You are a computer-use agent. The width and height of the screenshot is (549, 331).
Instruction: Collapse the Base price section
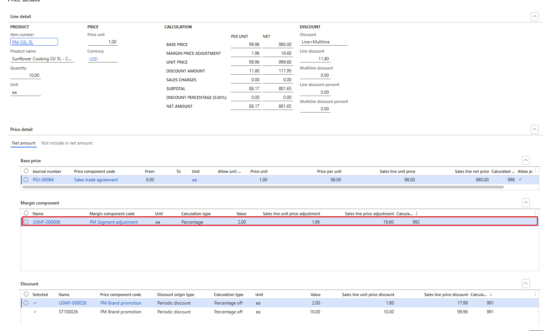click(526, 160)
